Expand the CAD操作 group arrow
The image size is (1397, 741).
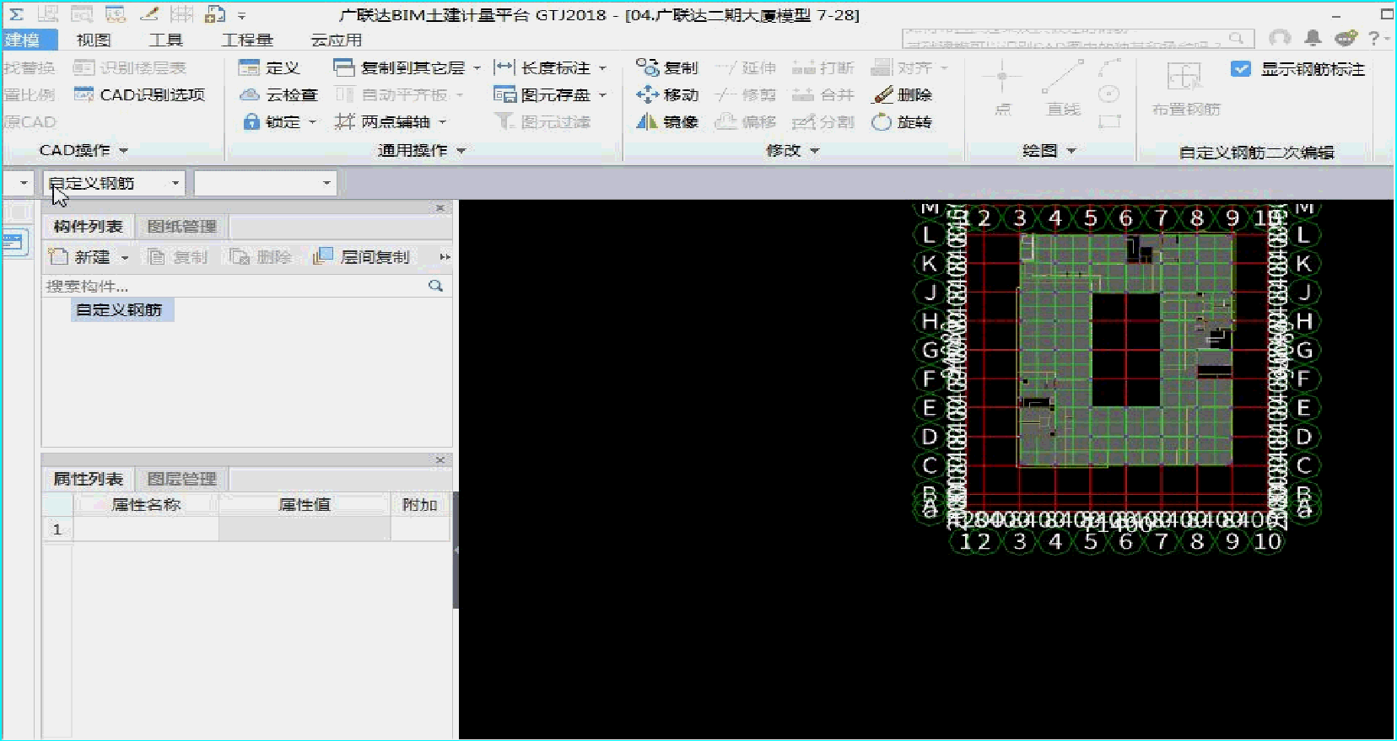[123, 151]
